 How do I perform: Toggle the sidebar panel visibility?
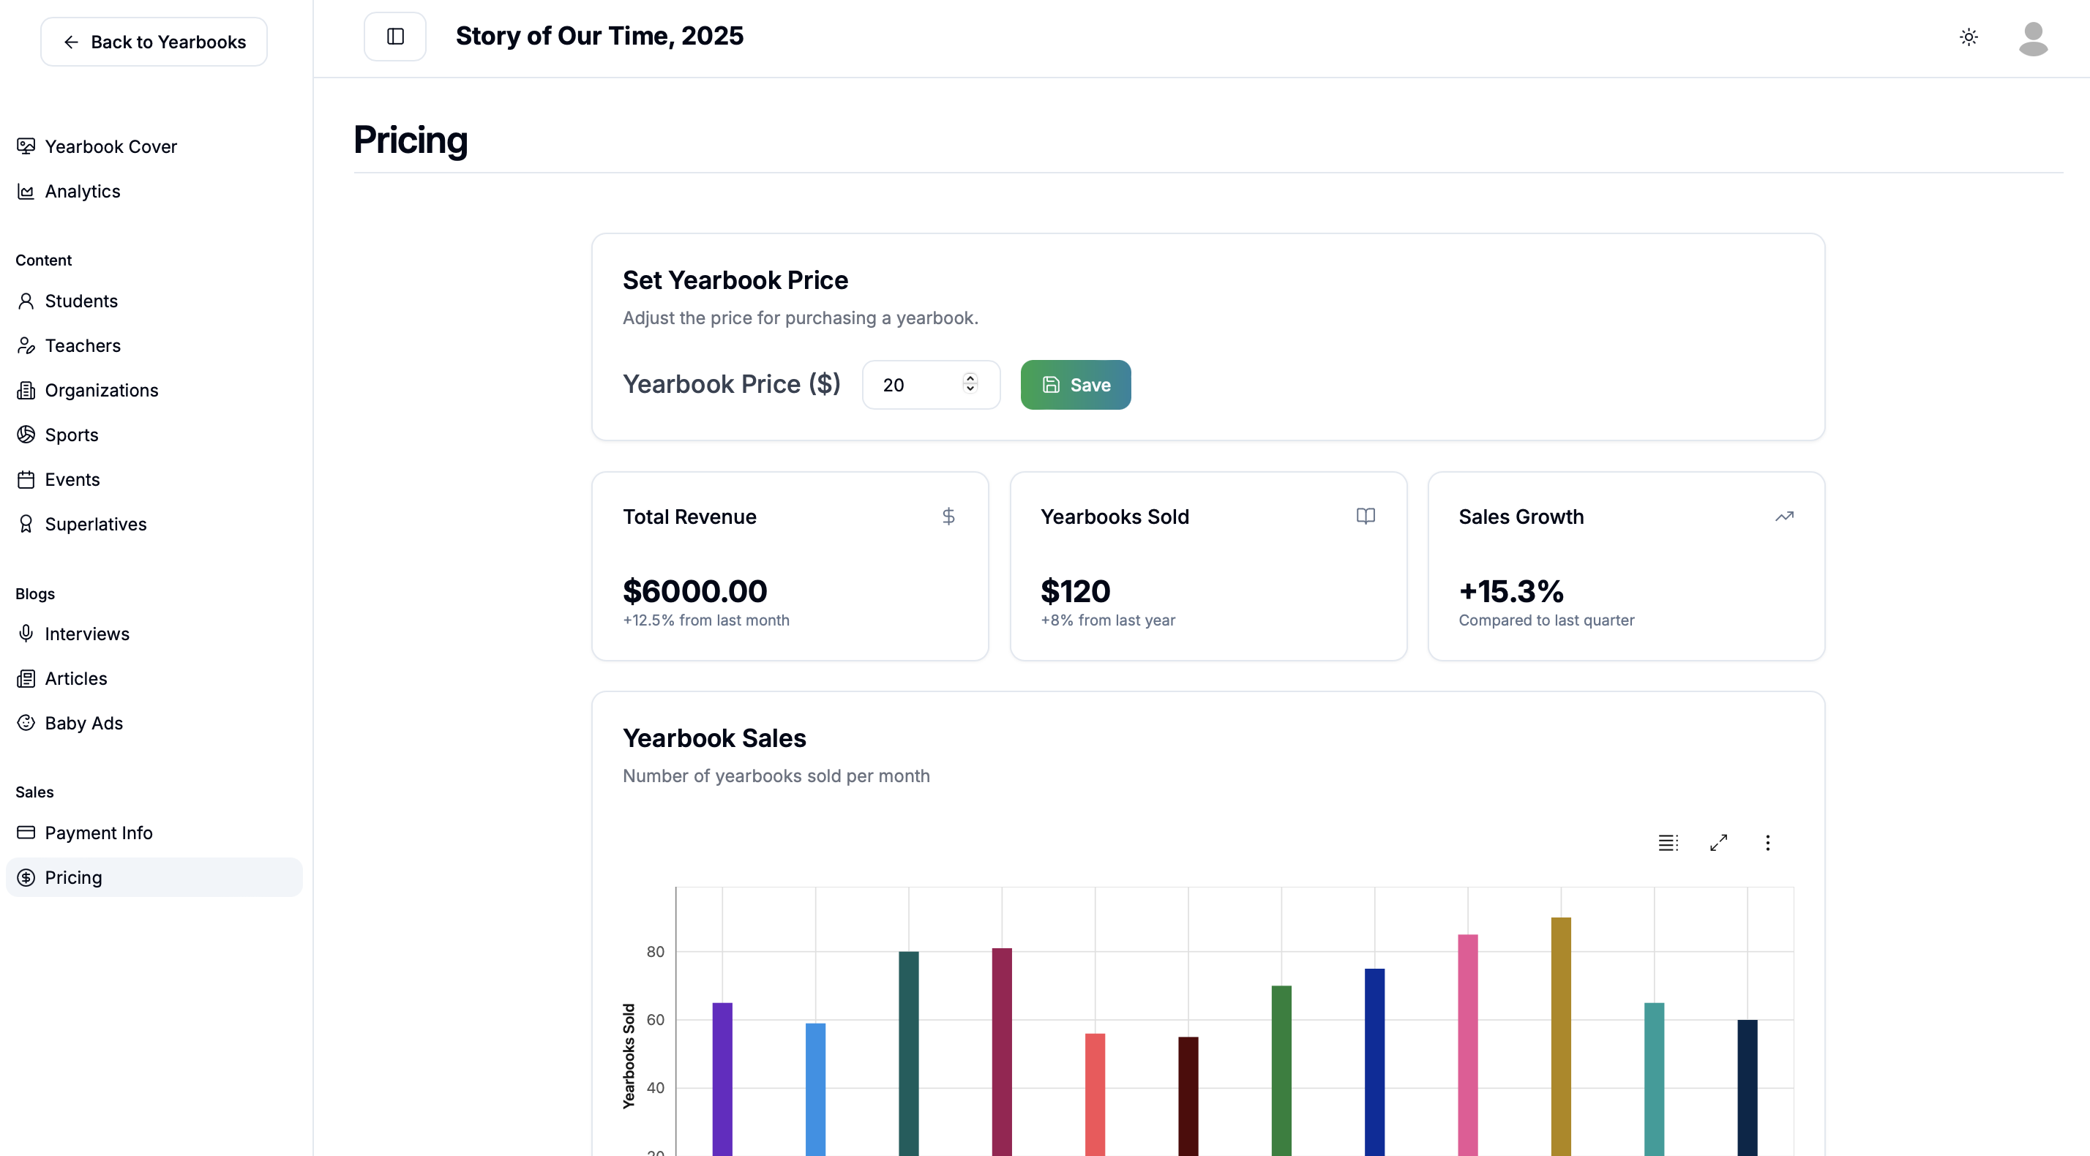tap(395, 36)
